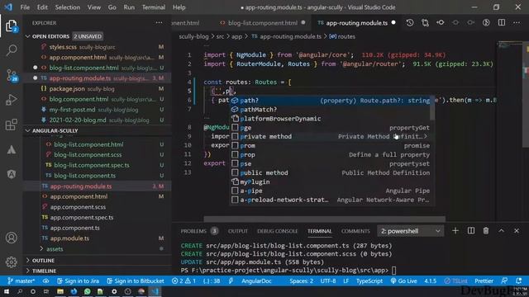Image resolution: width=529 pixels, height=297 pixels.
Task: Open the Accounts icon in activity bar
Action: point(11,238)
